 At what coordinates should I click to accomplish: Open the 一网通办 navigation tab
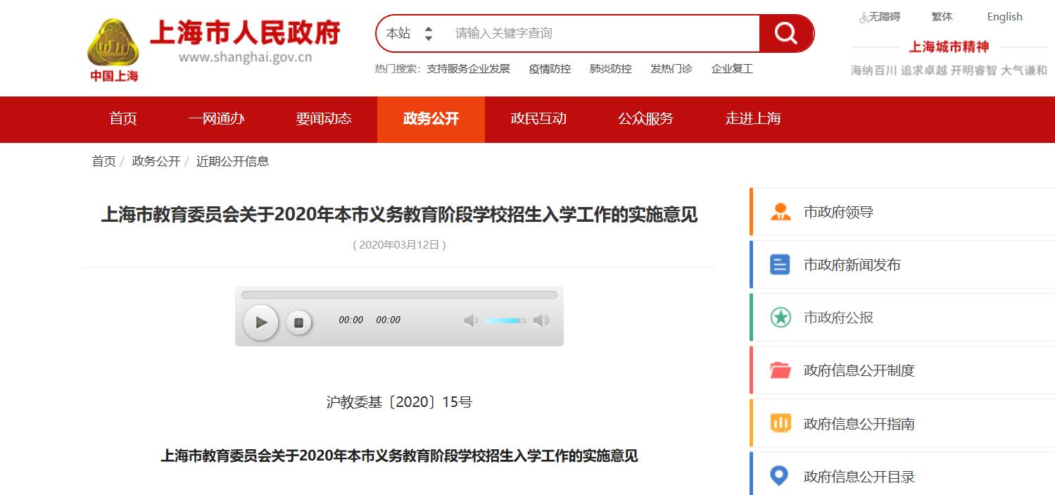216,119
